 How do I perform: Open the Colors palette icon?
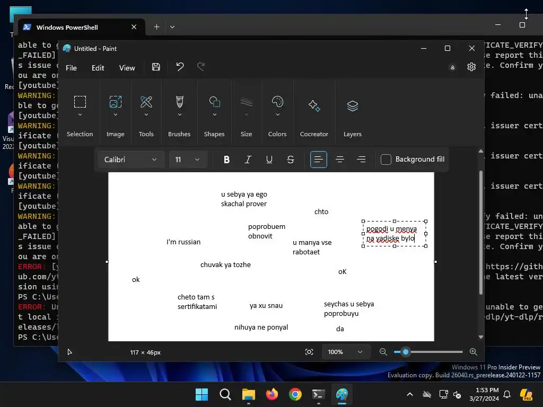[277, 102]
